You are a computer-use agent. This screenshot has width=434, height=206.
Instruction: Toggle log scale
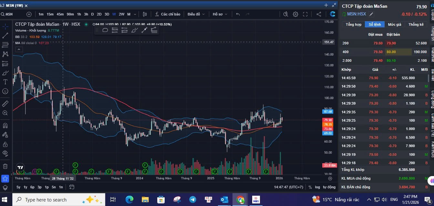317,187
